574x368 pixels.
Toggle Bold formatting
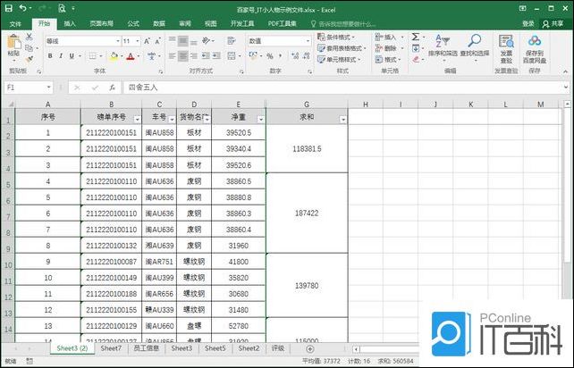pyautogui.click(x=50, y=56)
